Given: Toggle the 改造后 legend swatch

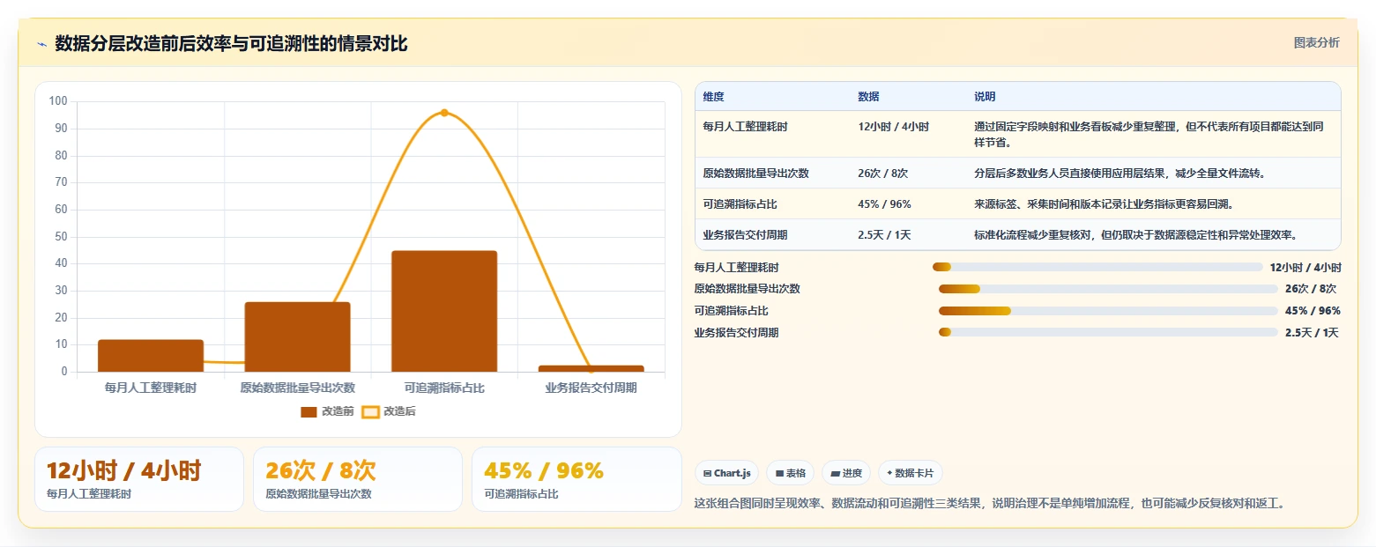Looking at the screenshot, I should [371, 411].
